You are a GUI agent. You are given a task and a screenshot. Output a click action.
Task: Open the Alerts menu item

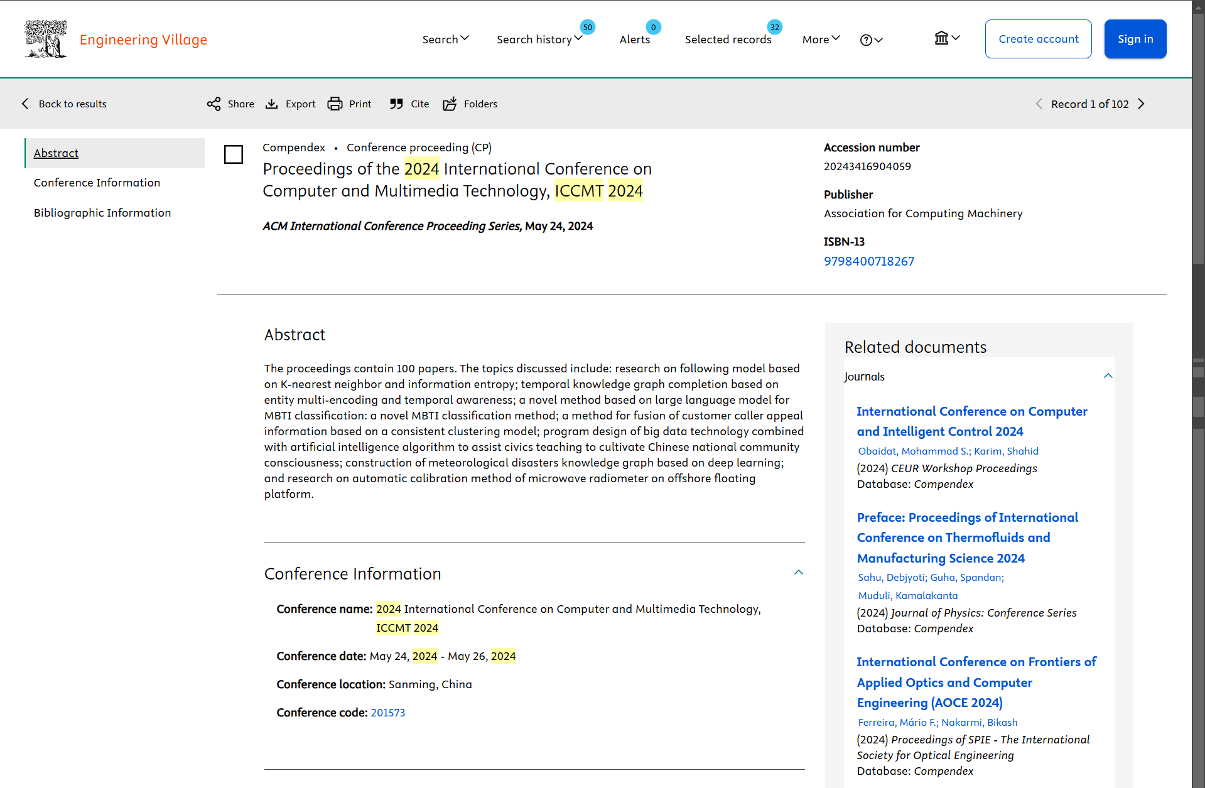pos(635,40)
